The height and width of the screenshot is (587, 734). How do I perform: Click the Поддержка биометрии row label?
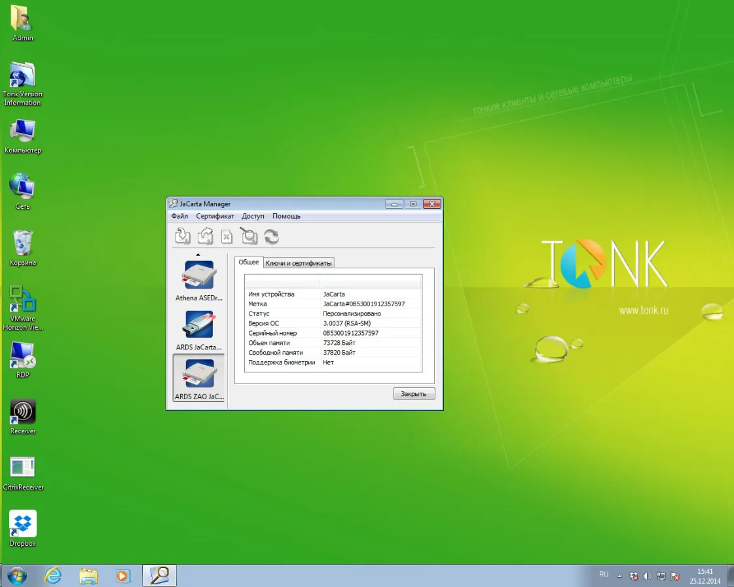(x=282, y=363)
